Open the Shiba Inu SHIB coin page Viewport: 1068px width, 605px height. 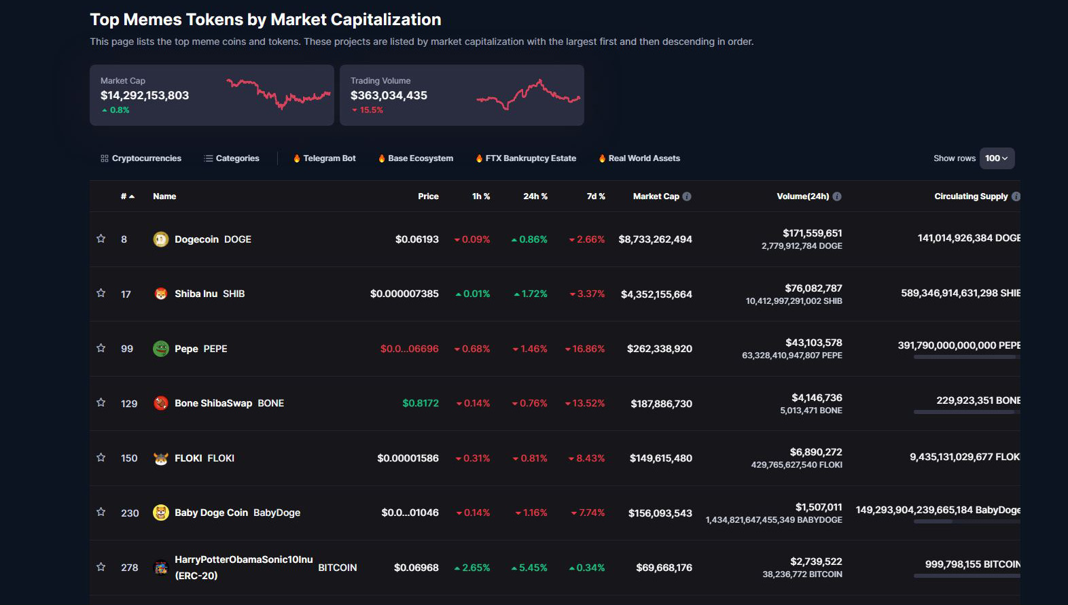pos(209,294)
